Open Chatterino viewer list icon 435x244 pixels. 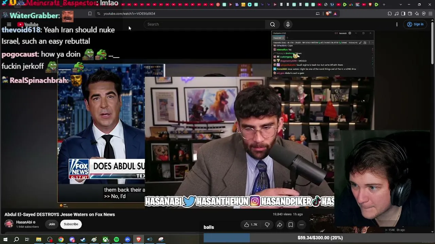(x=365, y=43)
